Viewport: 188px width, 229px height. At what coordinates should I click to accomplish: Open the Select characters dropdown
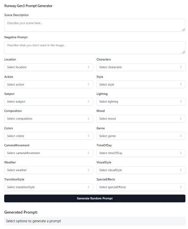point(141,67)
